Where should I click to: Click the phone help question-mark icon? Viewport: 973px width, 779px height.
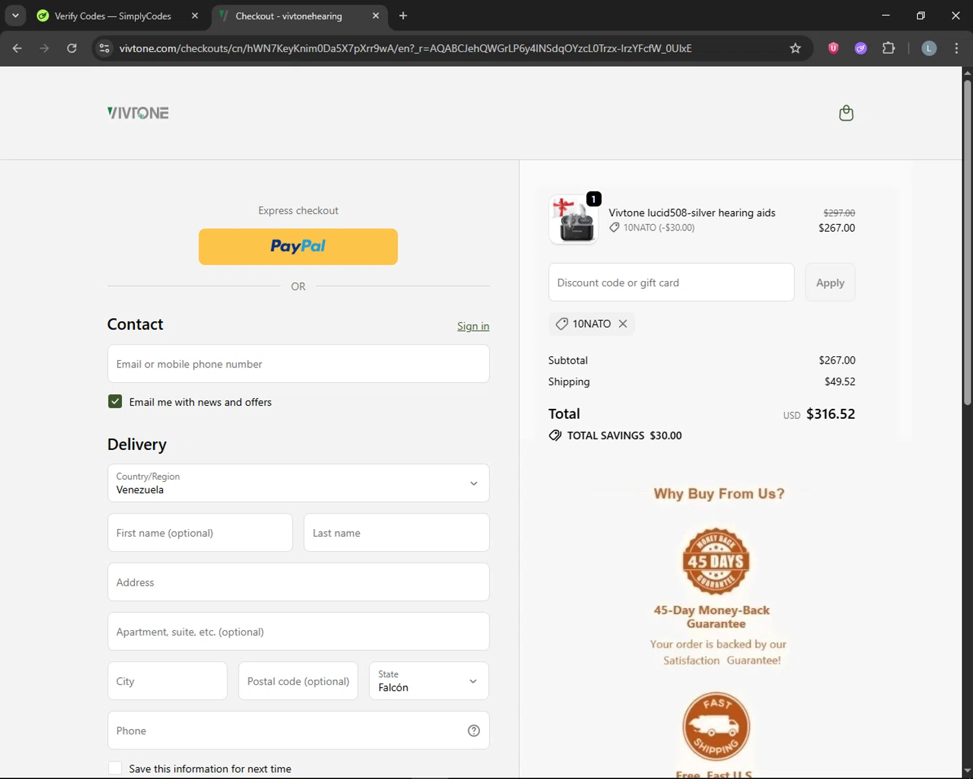coord(474,730)
